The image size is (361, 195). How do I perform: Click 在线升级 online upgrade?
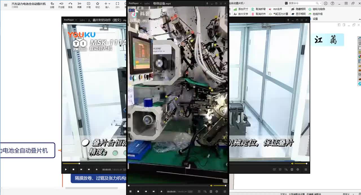(x=315, y=14)
